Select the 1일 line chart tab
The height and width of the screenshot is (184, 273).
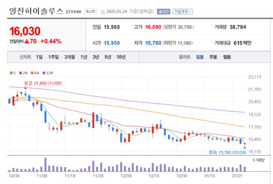tap(39, 57)
